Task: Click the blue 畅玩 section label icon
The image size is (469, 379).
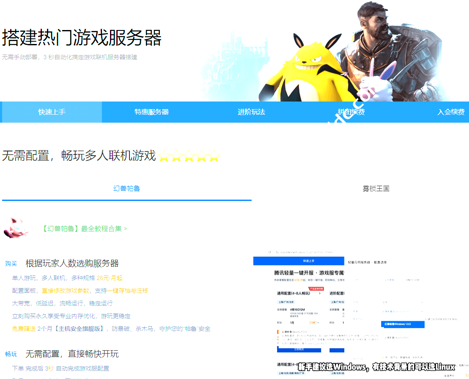Action: click(12, 354)
